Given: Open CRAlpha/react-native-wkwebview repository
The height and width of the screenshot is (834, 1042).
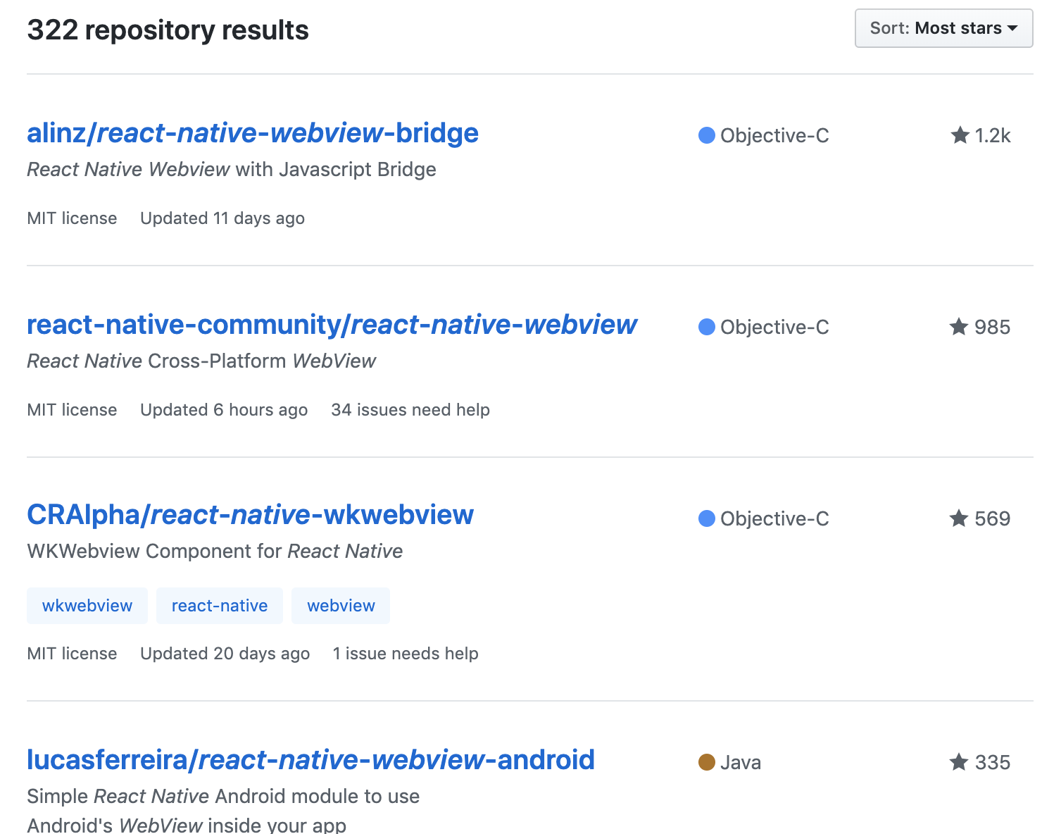Looking at the screenshot, I should click(250, 515).
